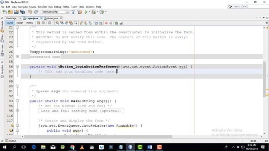Close the Home.java tab
The width and height of the screenshot is (269, 151).
(x=61, y=18)
